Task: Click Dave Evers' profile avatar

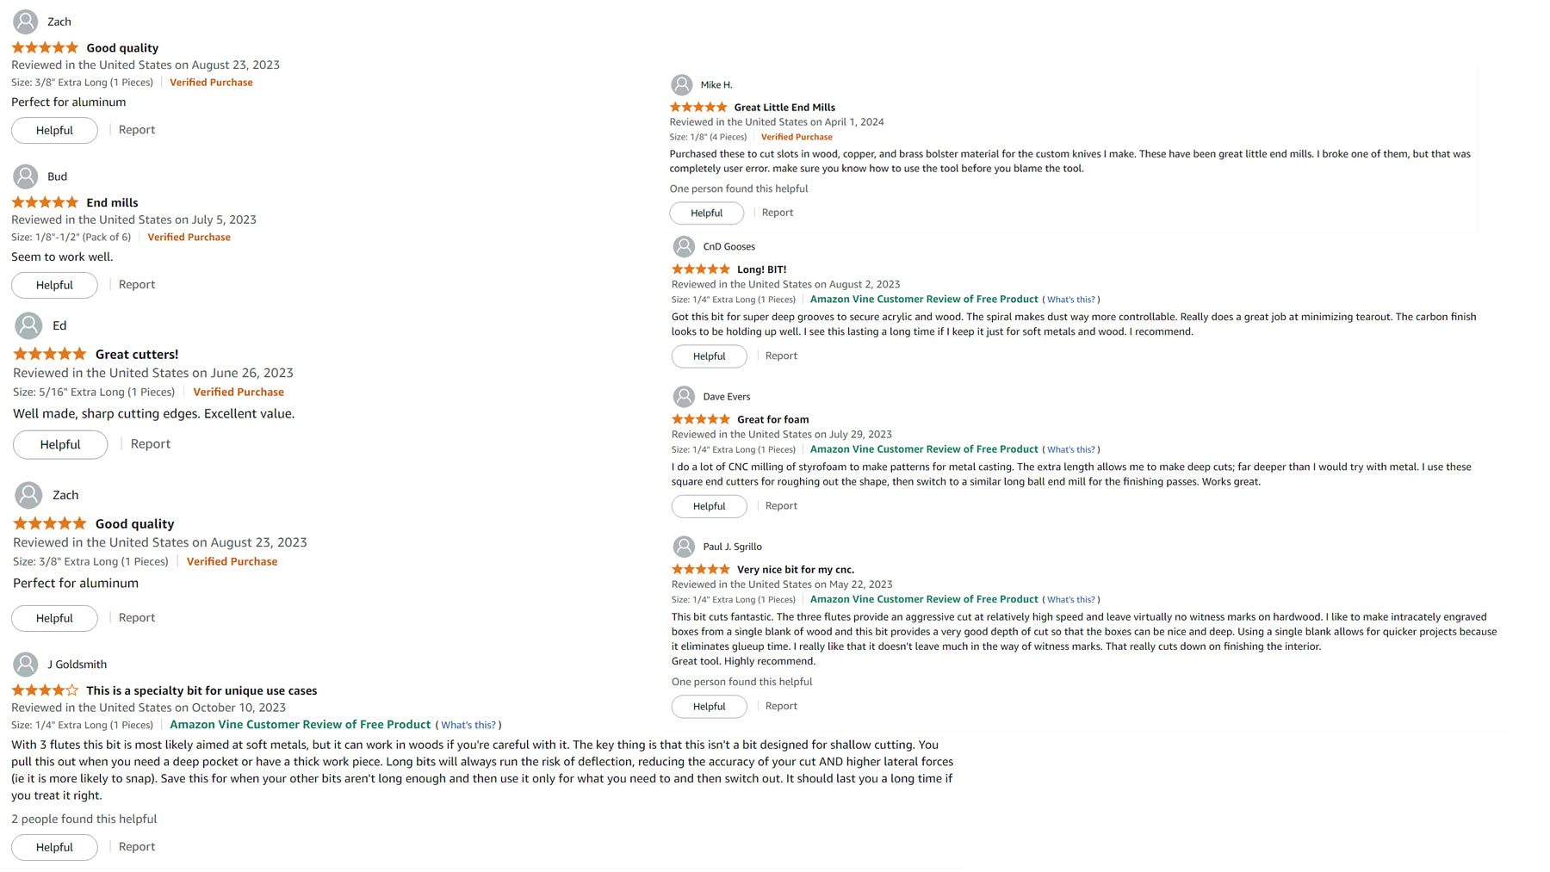Action: [x=684, y=397]
